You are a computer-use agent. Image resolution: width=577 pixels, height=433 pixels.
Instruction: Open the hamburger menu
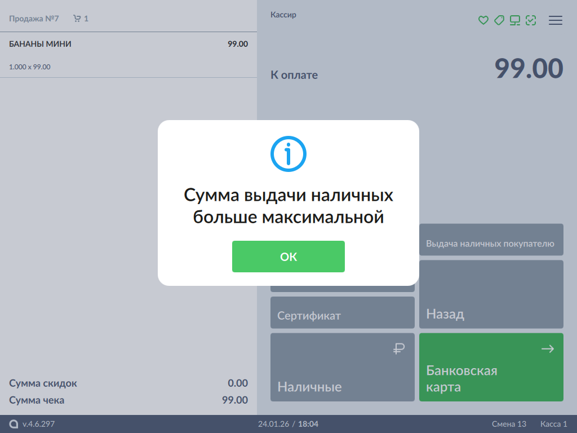[x=556, y=20]
